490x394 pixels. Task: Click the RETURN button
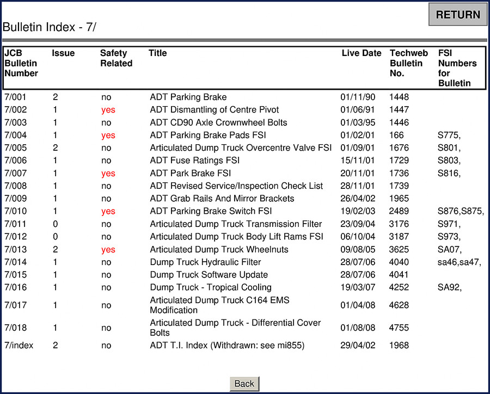[458, 14]
